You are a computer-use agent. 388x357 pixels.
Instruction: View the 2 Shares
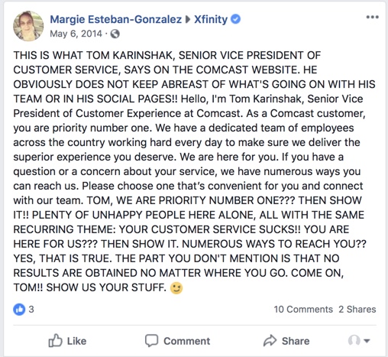pos(357,310)
